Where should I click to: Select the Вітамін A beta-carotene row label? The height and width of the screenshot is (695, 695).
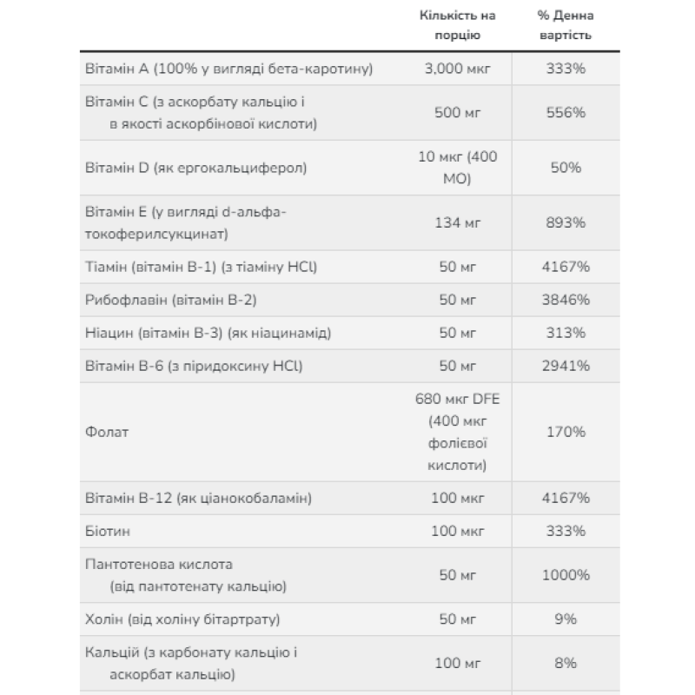click(228, 69)
